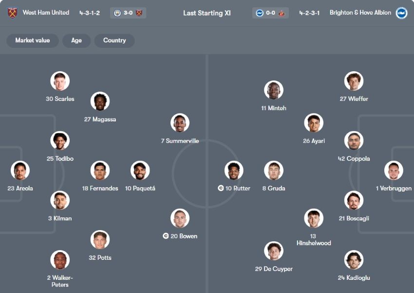This screenshot has width=414, height=293.
Task: Open the 3-0 last match result badge
Action: click(x=128, y=13)
